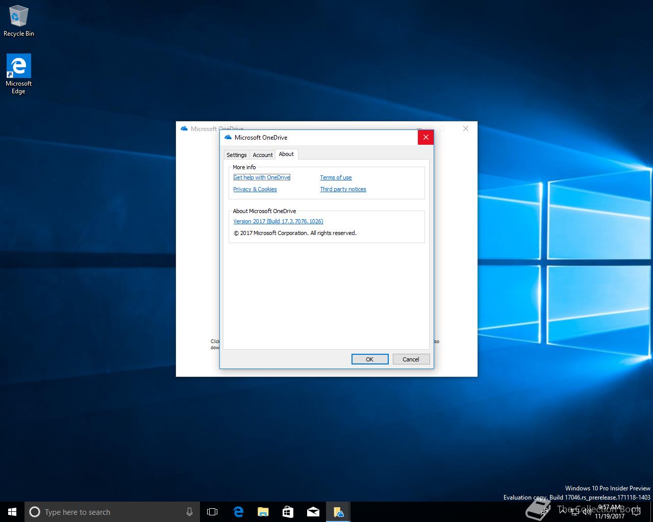Confirm with the OK button
Screen dimensions: 653x522
370,359
